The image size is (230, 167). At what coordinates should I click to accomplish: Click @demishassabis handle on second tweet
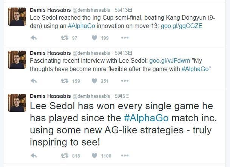pyautogui.click(x=91, y=53)
